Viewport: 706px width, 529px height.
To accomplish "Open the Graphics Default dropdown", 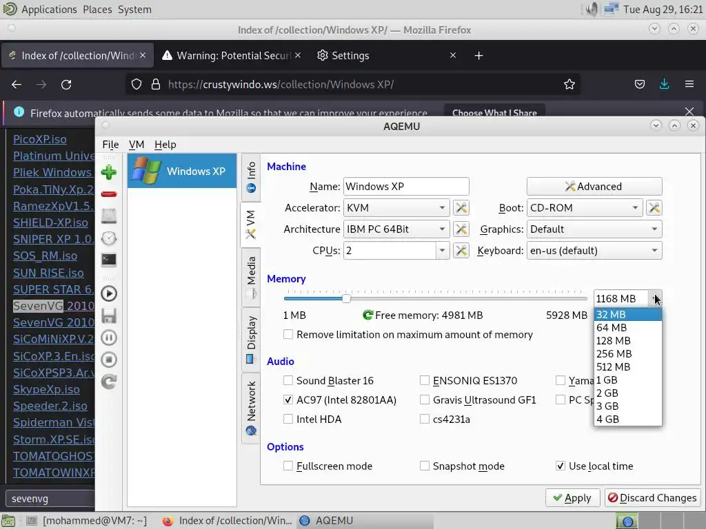I will coord(594,229).
